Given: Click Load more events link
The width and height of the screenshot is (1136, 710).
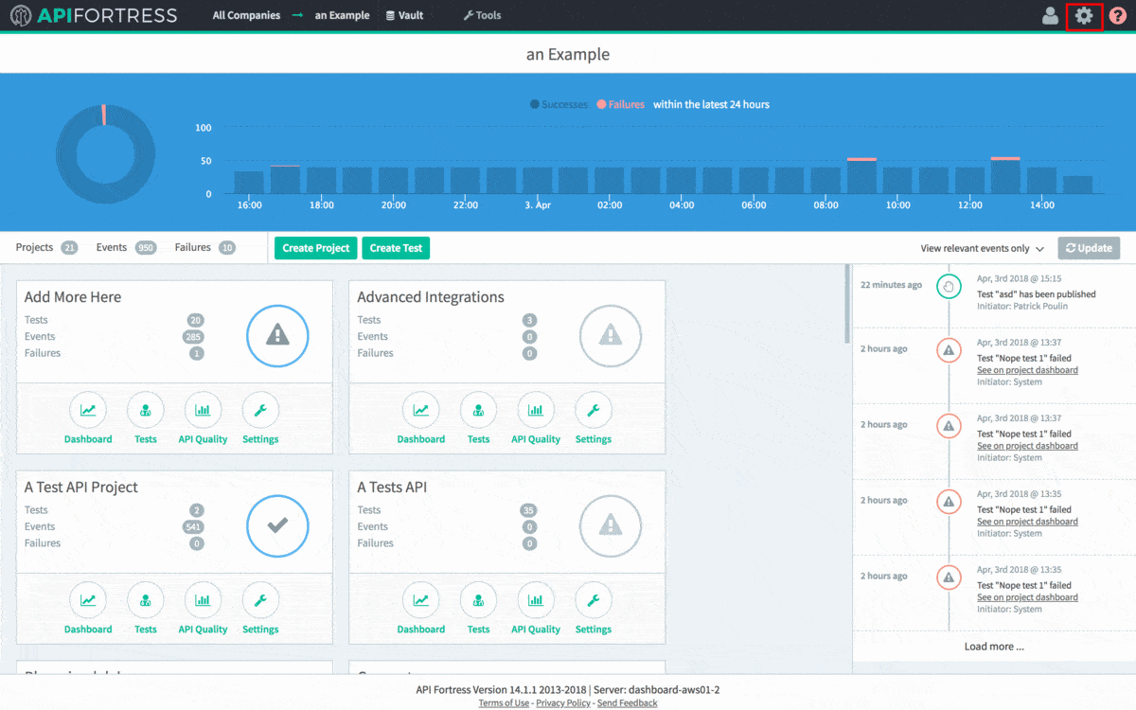Looking at the screenshot, I should pyautogui.click(x=994, y=647).
